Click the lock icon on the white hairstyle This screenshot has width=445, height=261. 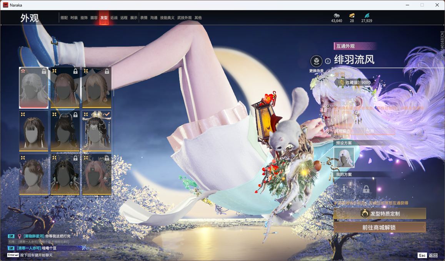(44, 71)
